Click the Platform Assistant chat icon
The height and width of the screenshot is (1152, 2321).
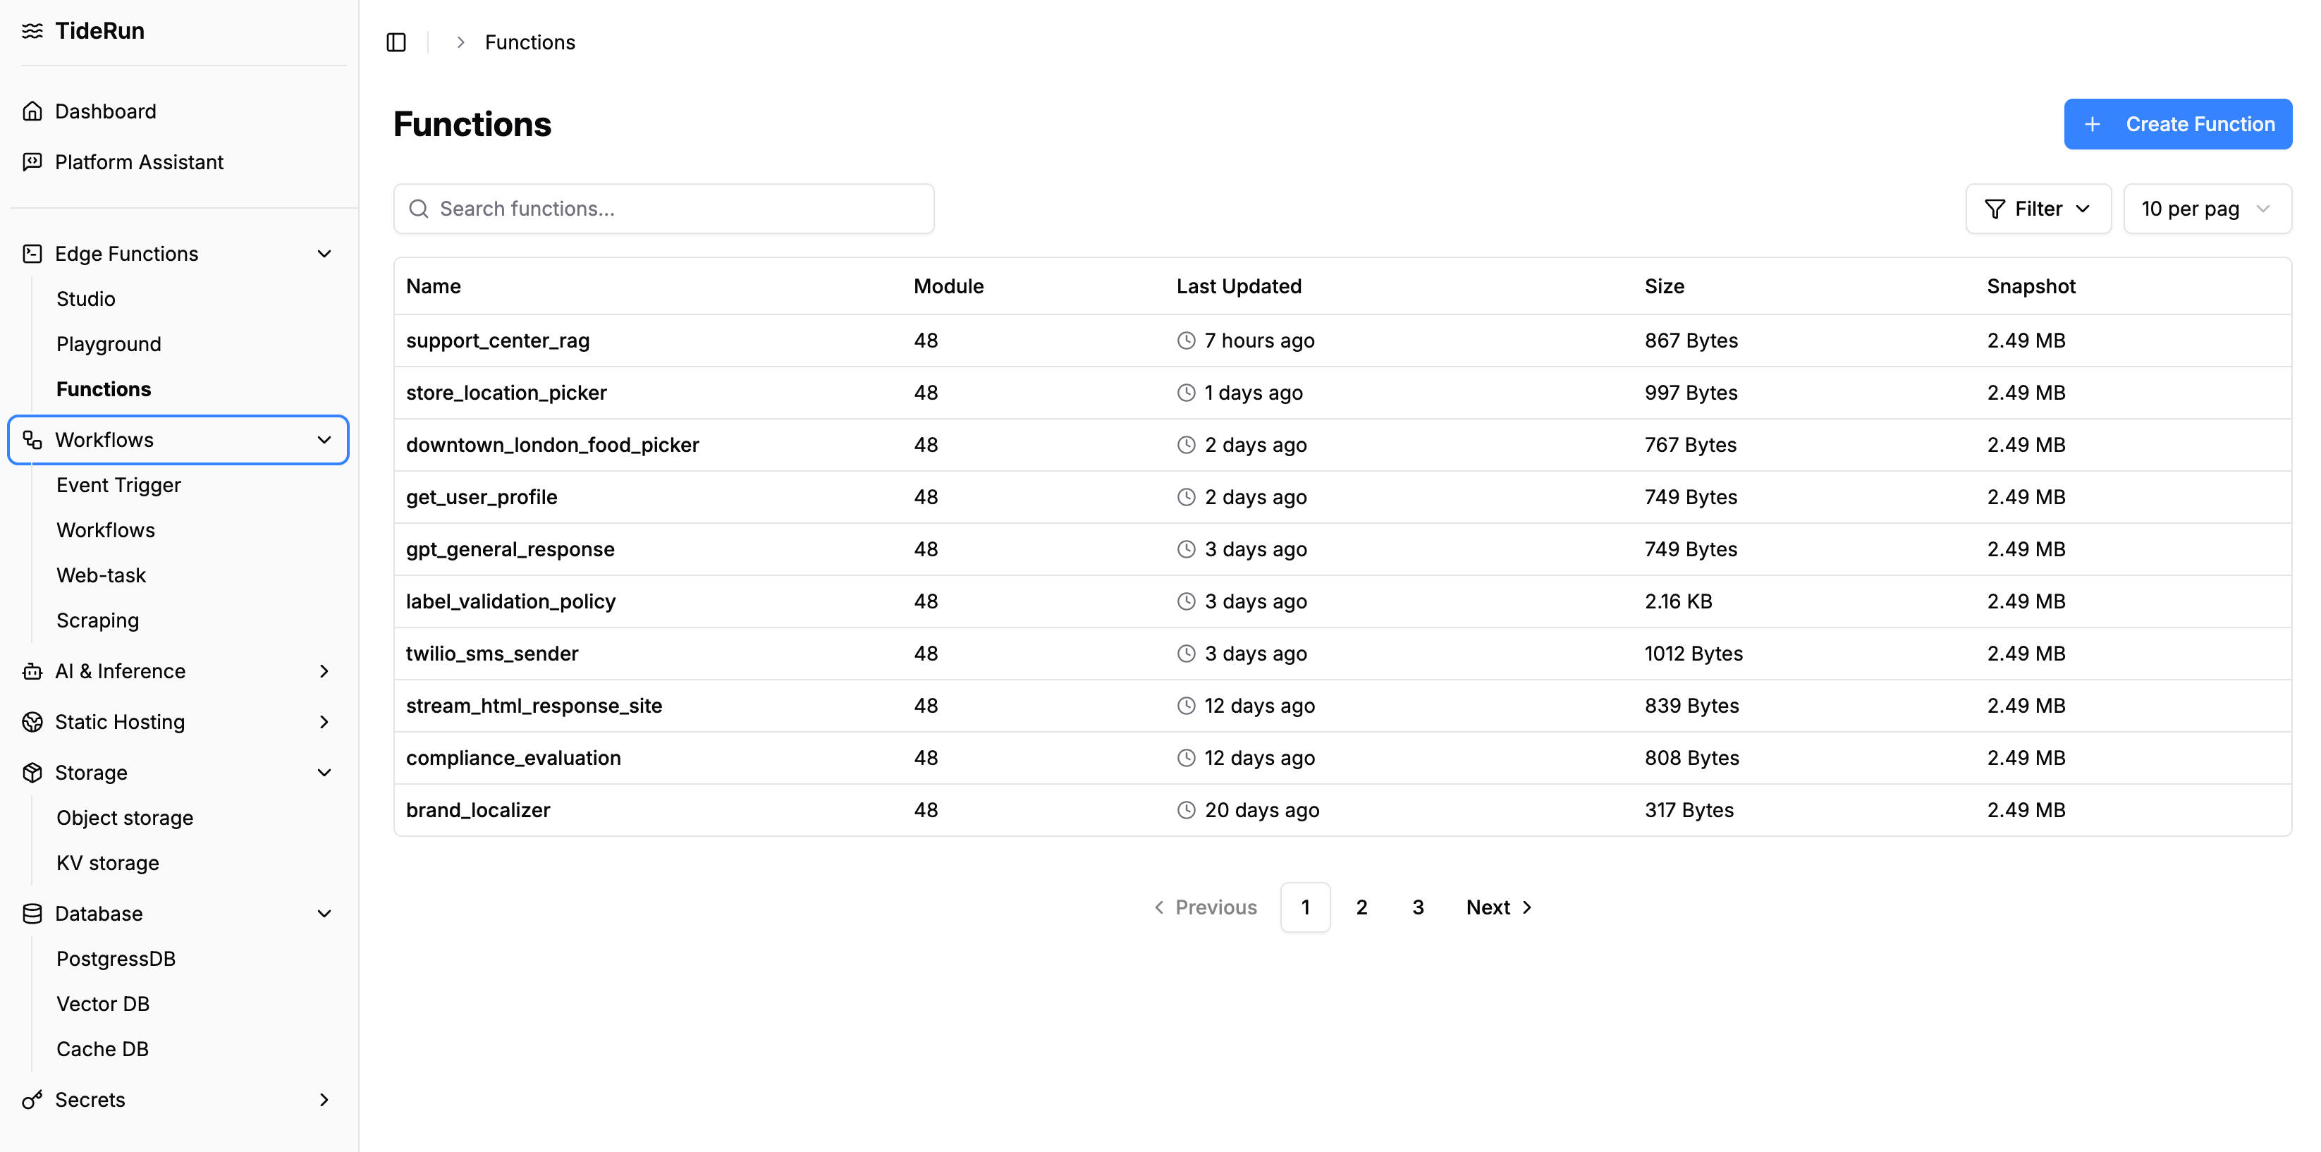click(x=32, y=162)
